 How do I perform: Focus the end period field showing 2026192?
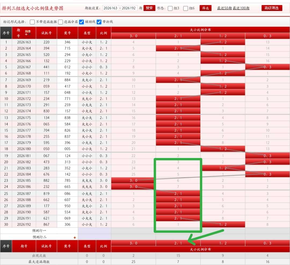coord(129,8)
